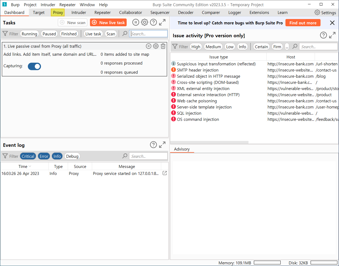Toggle the Low severity issue filter
This screenshot has width=339, height=266.
point(230,47)
